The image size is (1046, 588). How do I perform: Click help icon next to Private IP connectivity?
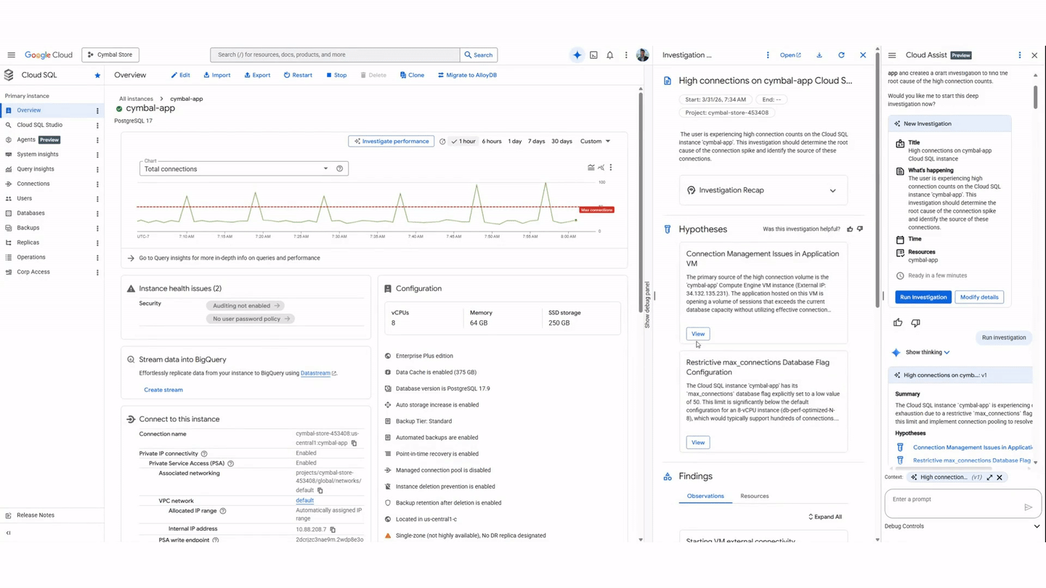coord(204,454)
